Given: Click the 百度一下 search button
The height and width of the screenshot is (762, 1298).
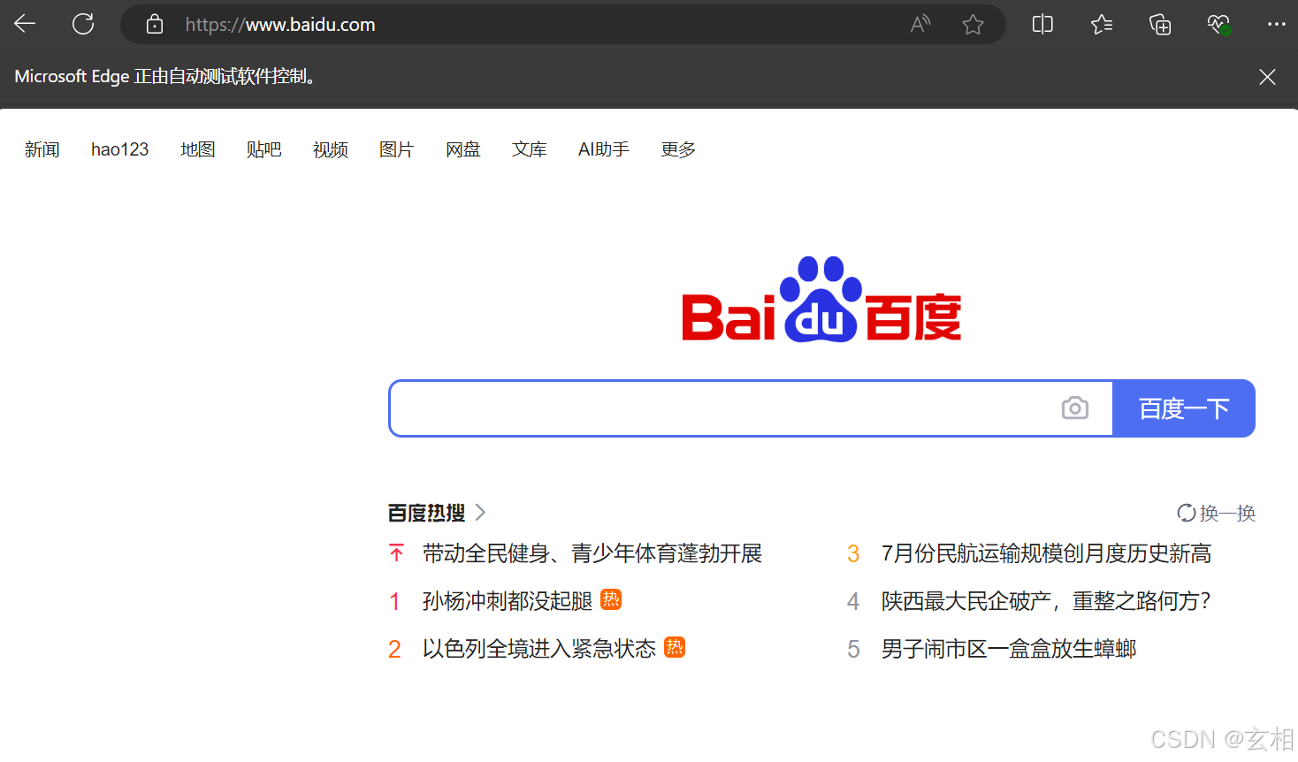Looking at the screenshot, I should point(1184,408).
